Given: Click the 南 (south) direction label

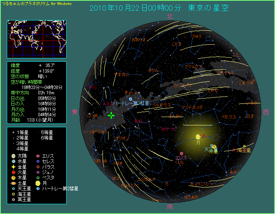Looking at the screenshot, I should (170, 206).
